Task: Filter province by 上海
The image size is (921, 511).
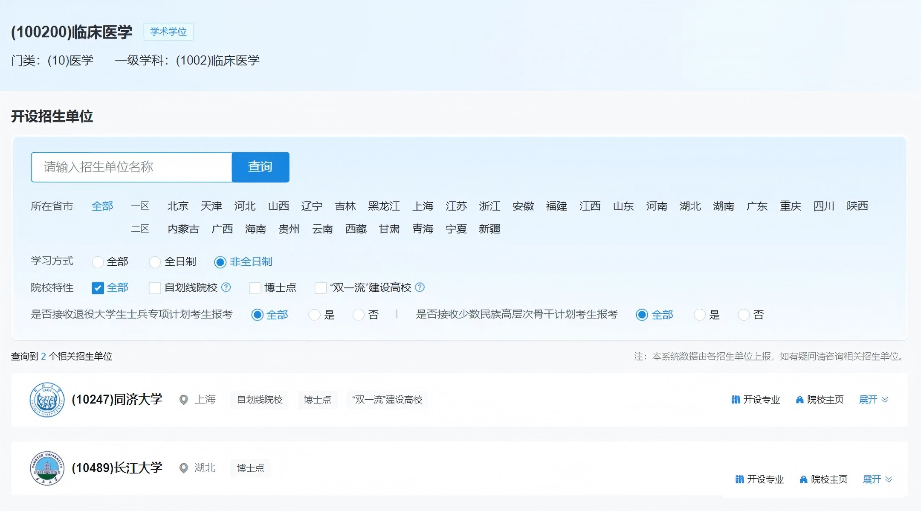Action: click(423, 206)
